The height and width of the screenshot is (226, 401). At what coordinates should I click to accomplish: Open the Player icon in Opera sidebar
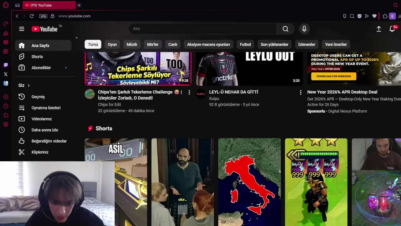pyautogui.click(x=6, y=97)
